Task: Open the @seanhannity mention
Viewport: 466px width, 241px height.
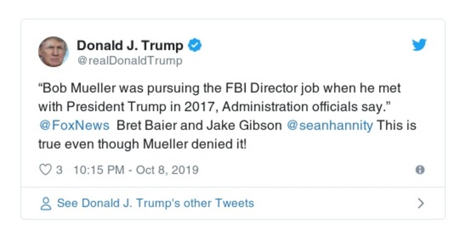Action: (x=330, y=126)
